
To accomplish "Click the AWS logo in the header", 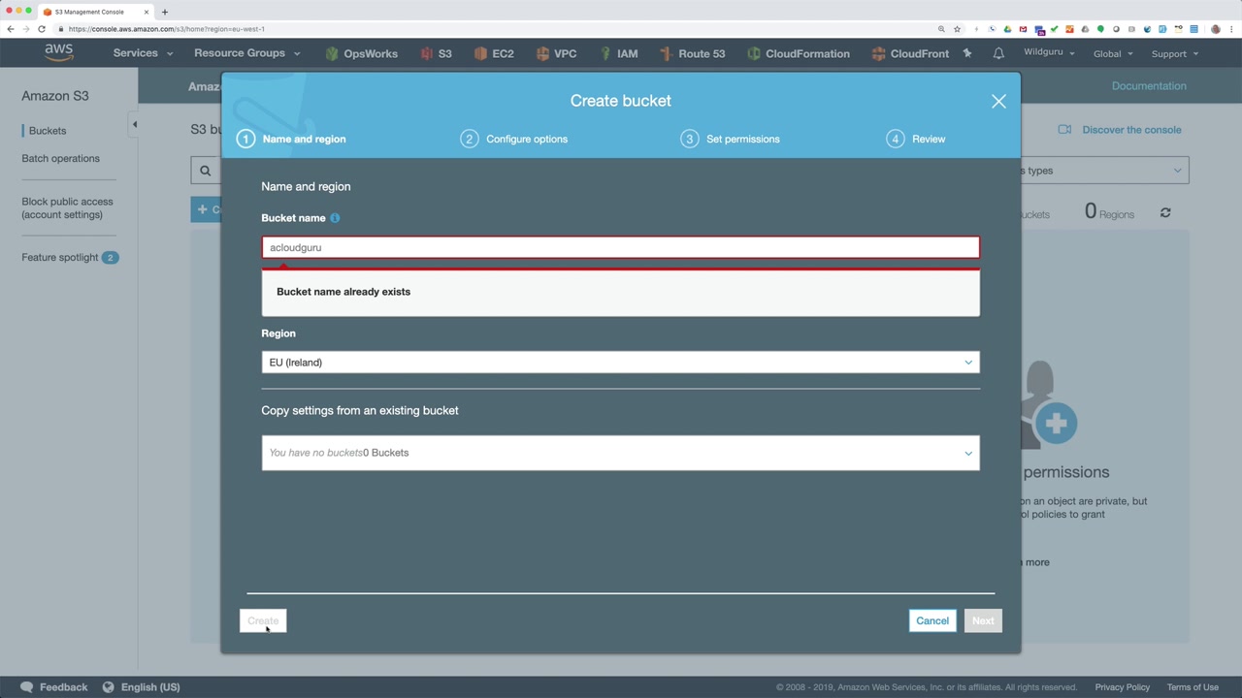I will 58,53.
